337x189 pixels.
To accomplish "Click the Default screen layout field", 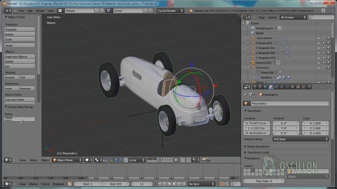I will tap(80, 10).
